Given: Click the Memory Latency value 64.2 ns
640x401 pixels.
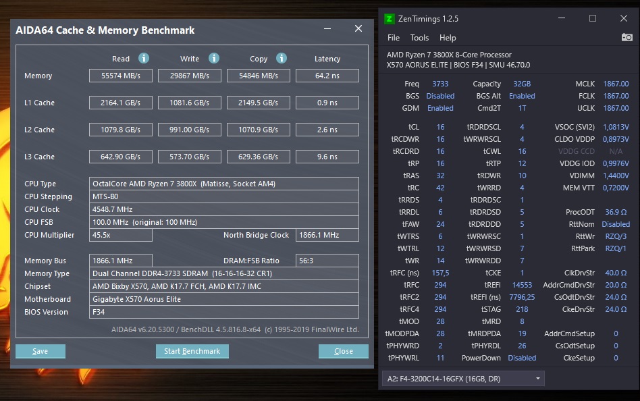Looking at the screenshot, I should coord(327,76).
